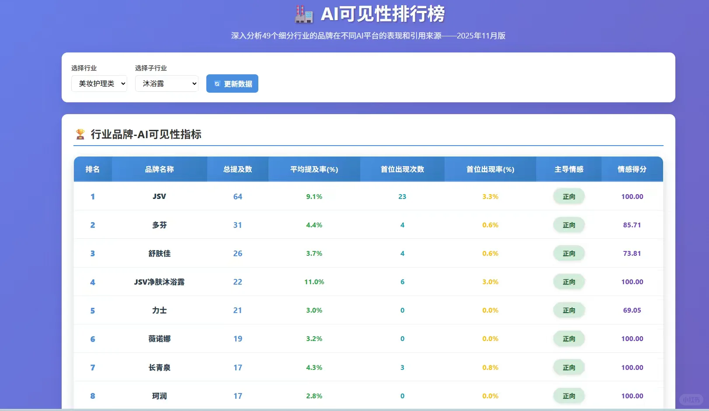Click the factory emoji in the page title
Viewport: 709px width, 411px height.
pyautogui.click(x=305, y=14)
